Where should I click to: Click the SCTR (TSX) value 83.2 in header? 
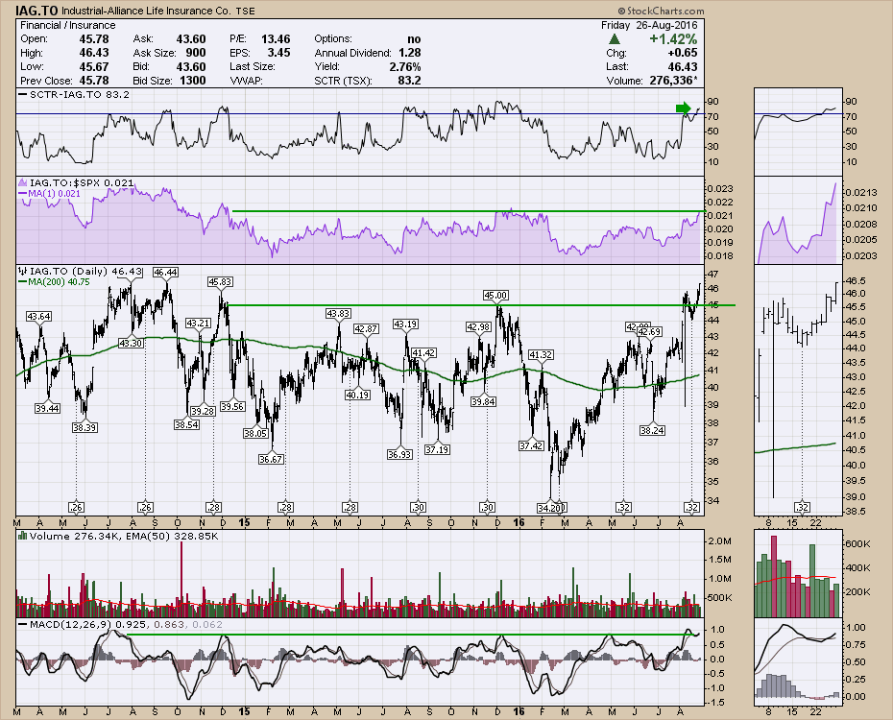(x=409, y=81)
